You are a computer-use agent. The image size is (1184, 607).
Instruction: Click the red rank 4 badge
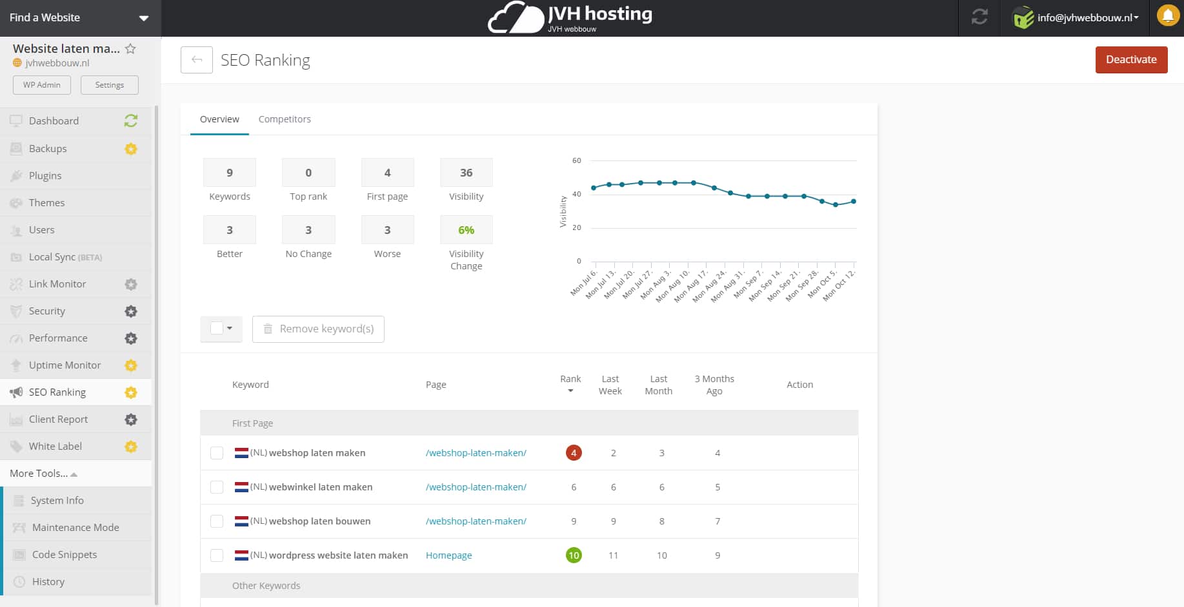pyautogui.click(x=574, y=453)
